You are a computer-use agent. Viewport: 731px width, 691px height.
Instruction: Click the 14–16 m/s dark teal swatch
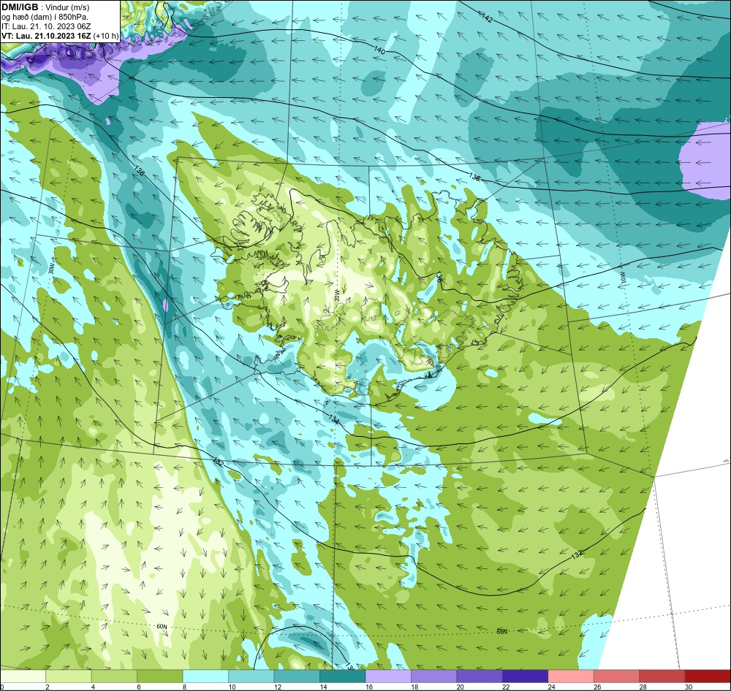click(343, 676)
